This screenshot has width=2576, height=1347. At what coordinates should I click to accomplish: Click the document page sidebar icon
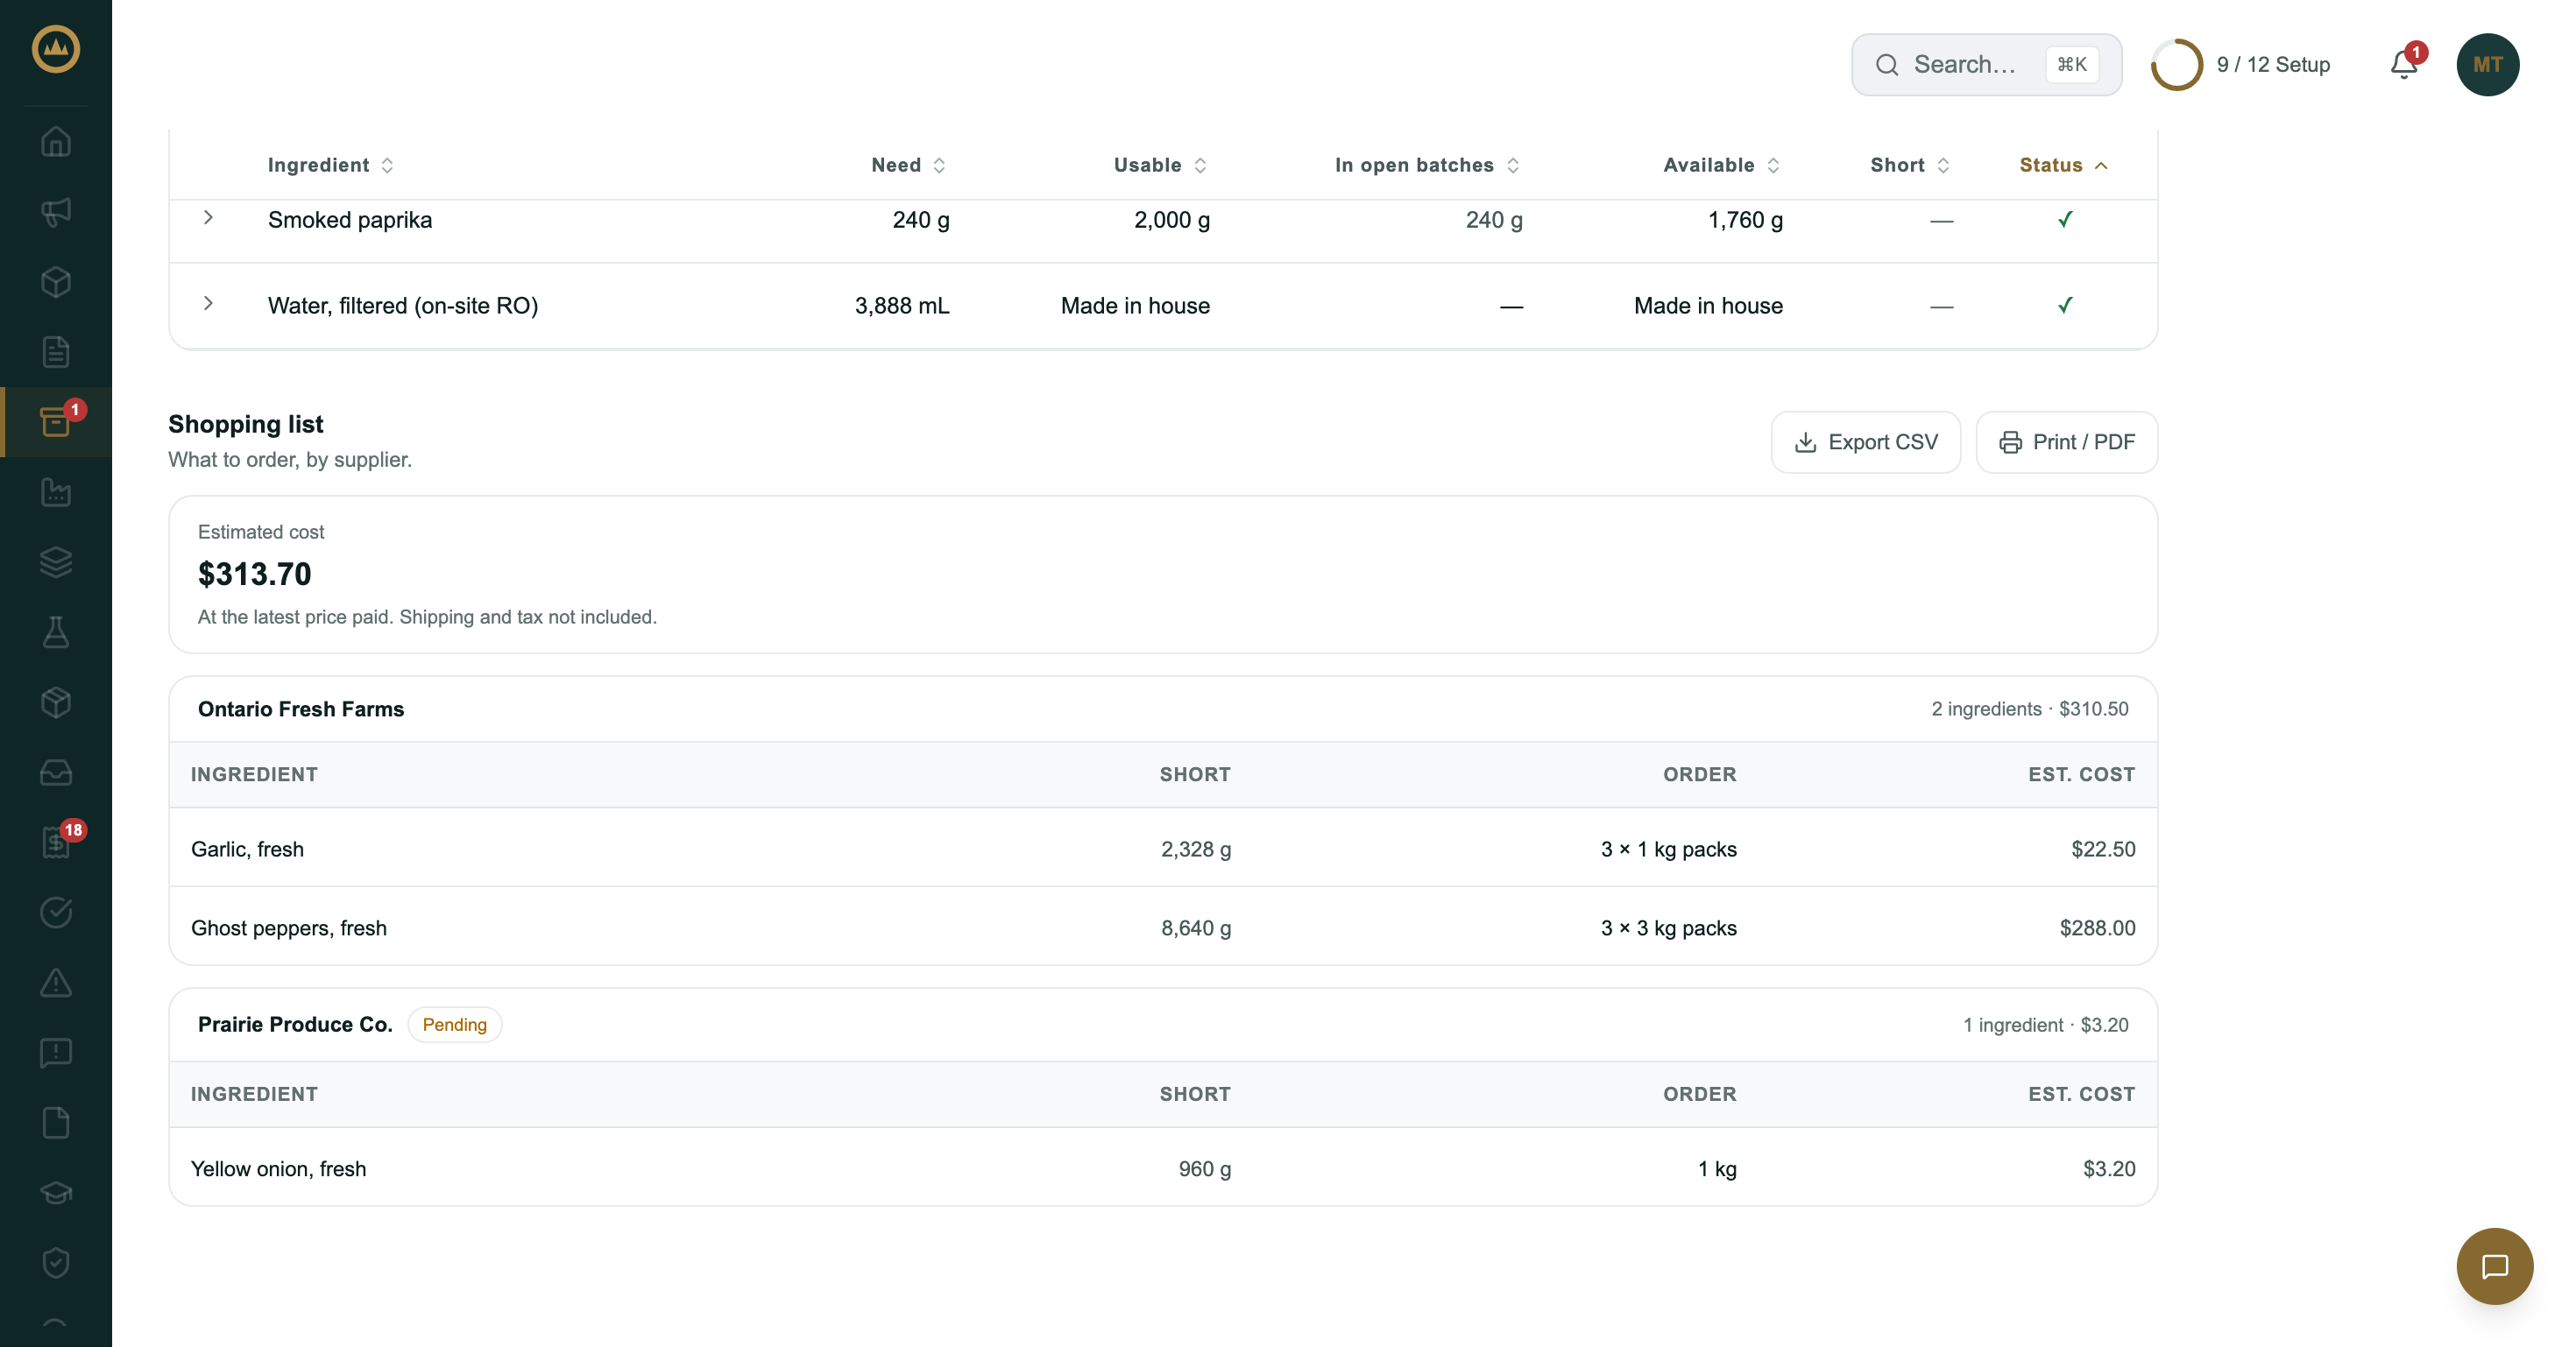(x=56, y=352)
